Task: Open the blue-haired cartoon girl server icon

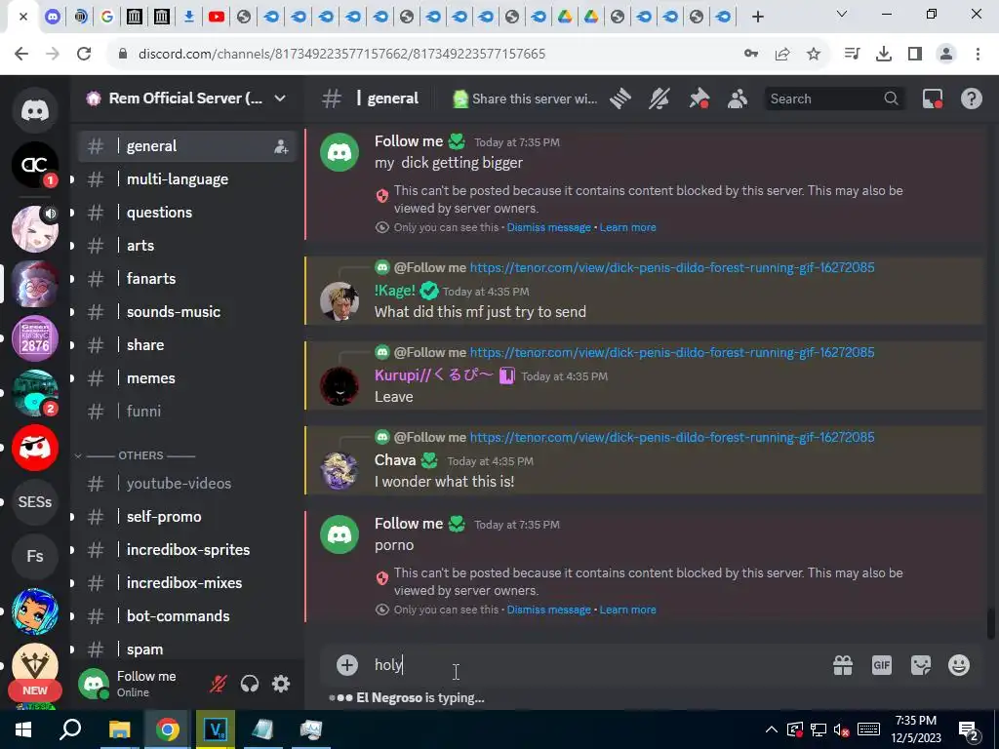Action: 35,611
